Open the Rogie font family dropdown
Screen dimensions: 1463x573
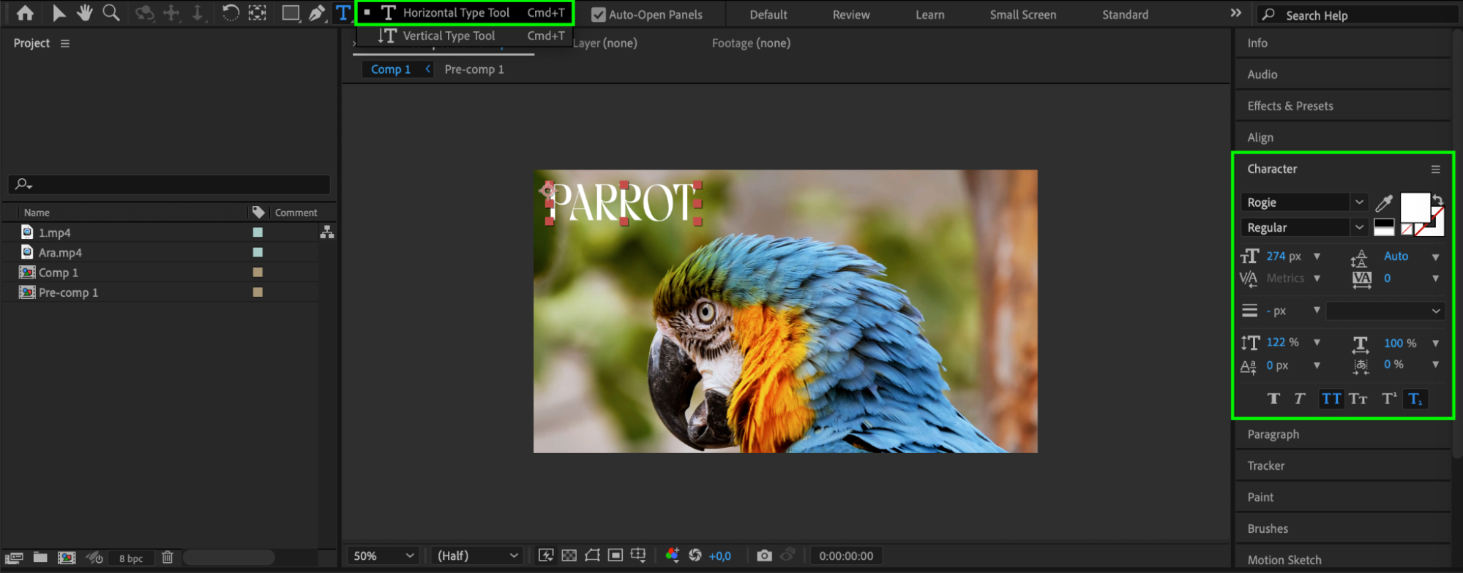tap(1358, 202)
